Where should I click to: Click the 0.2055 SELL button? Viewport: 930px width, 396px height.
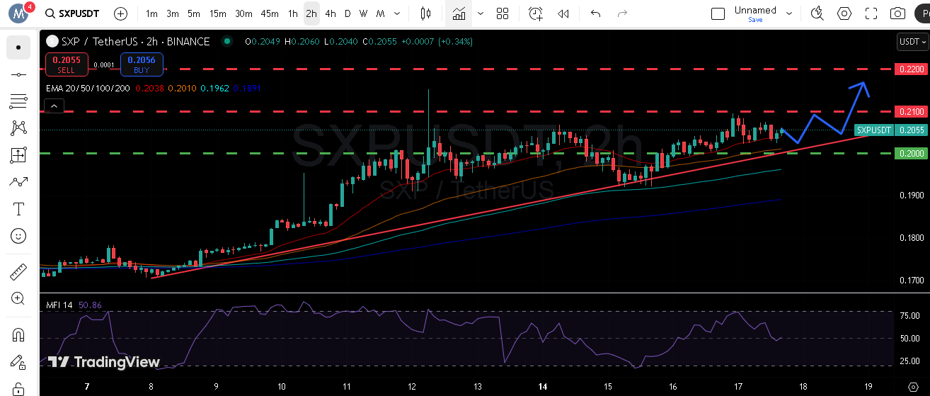point(67,64)
